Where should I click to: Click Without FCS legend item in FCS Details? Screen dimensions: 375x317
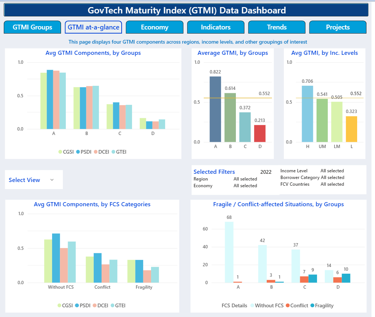pyautogui.click(x=267, y=305)
